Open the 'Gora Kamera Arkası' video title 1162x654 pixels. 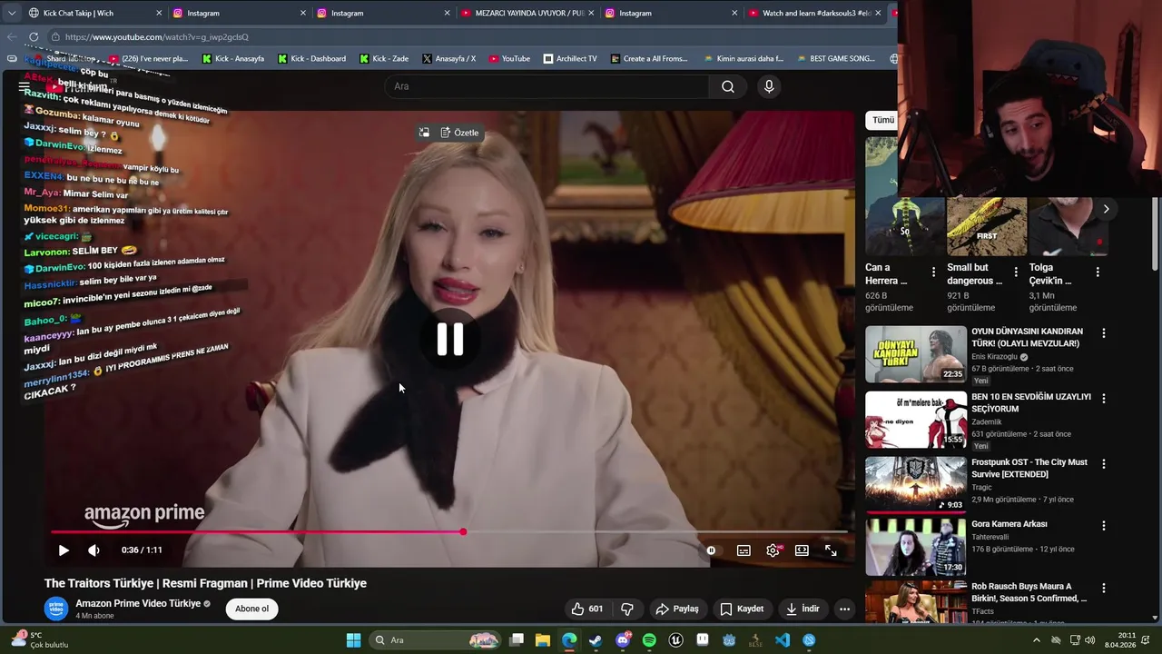[1009, 524]
